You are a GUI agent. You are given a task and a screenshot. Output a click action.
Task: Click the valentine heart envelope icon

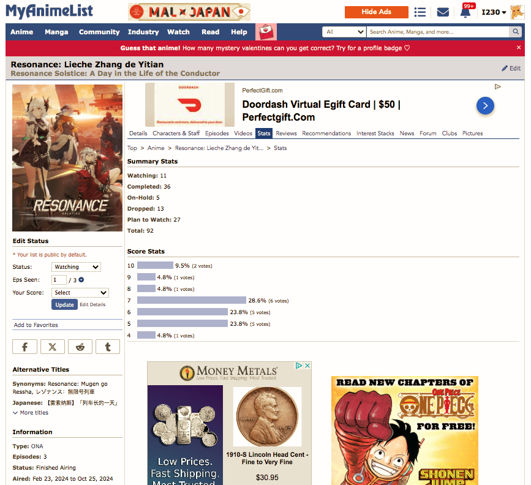coord(266,32)
